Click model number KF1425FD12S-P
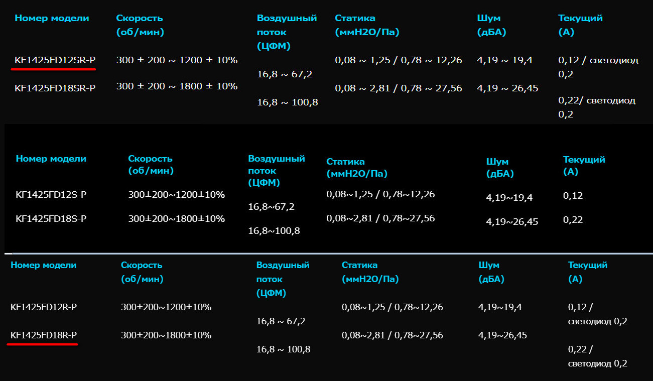653x381 pixels. tap(51, 194)
